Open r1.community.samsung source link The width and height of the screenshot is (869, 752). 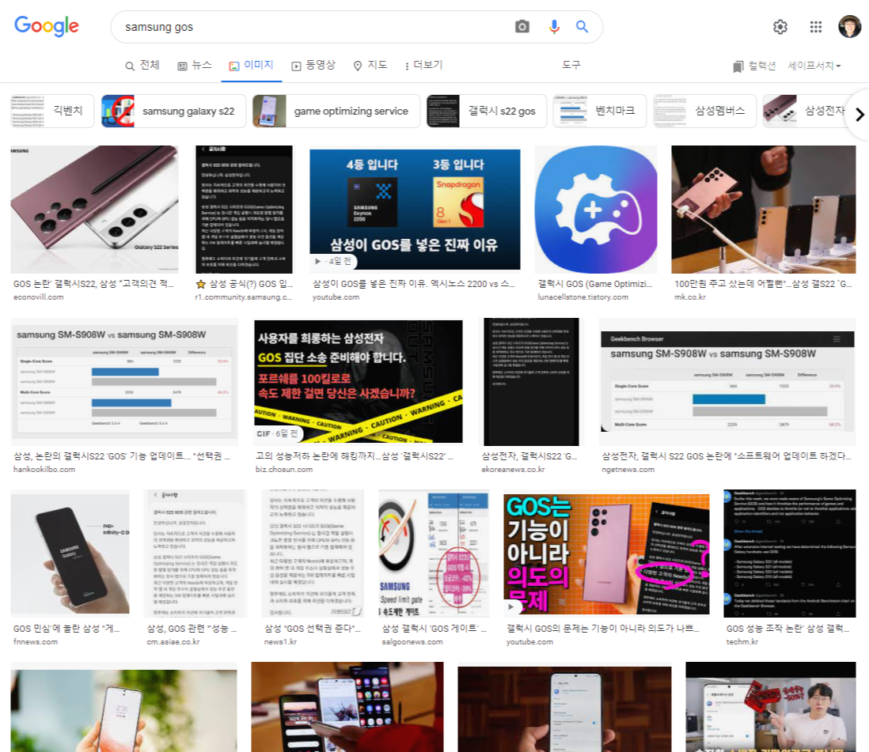point(243,297)
